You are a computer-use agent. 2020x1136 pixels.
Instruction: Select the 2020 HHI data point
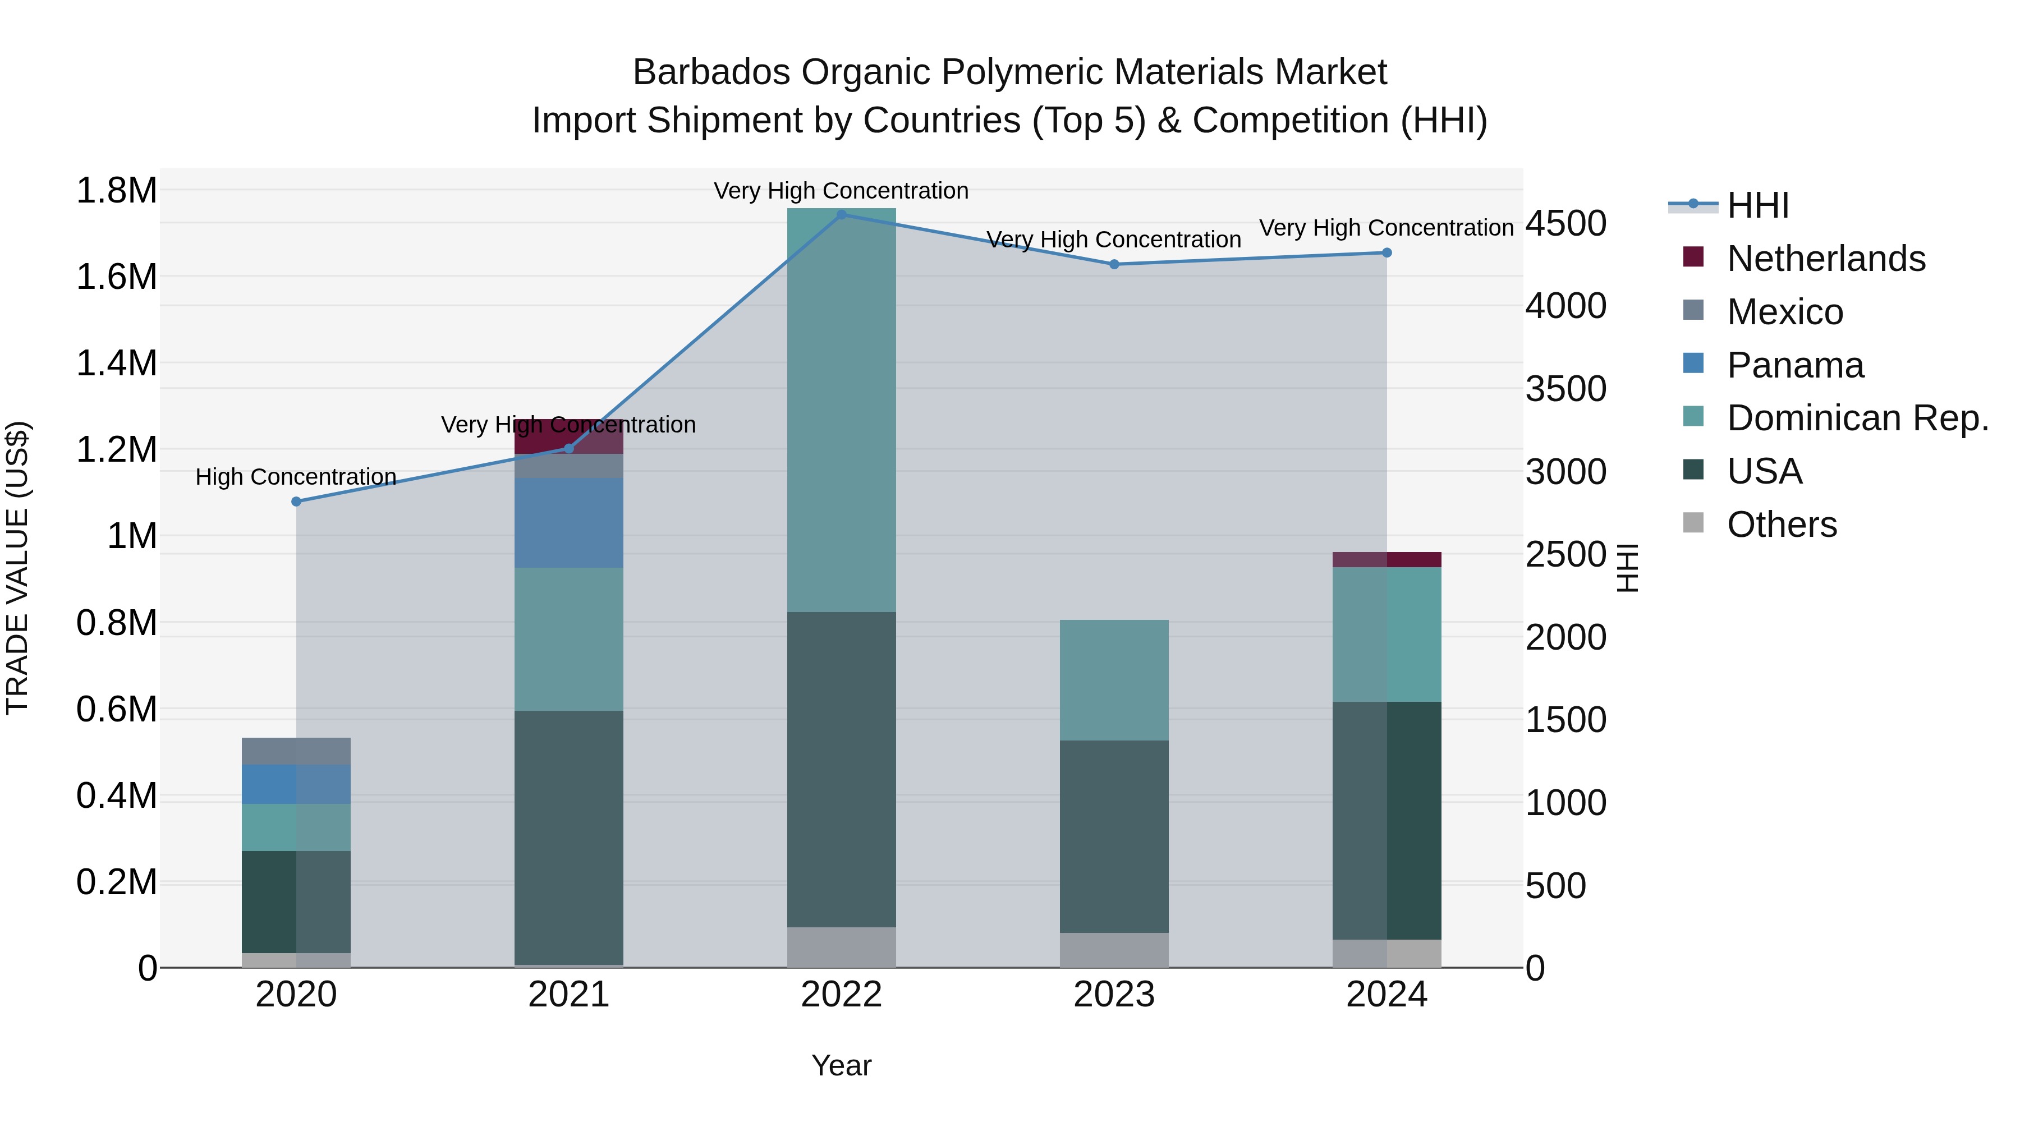(296, 502)
